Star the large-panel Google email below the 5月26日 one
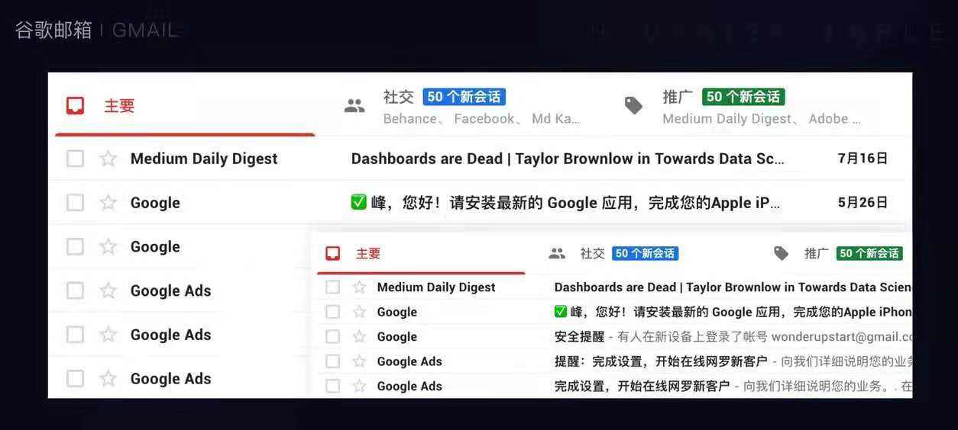Screen dimensions: 958x430 pyautogui.click(x=108, y=247)
